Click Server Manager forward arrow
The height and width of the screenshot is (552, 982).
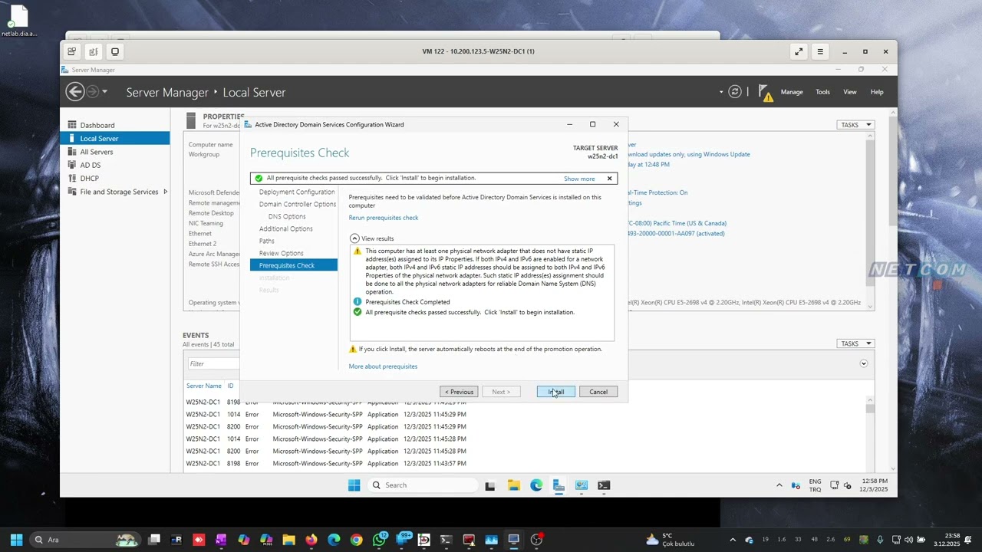tap(92, 92)
